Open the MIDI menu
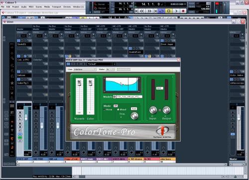Screen dimensions: 249x180 (x=31, y=7)
